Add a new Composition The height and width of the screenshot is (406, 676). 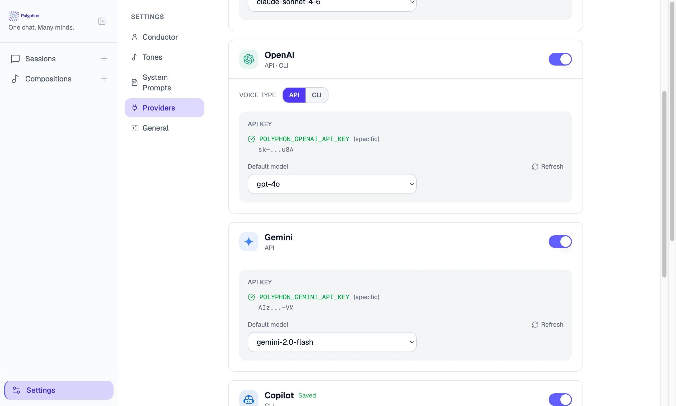coord(104,79)
